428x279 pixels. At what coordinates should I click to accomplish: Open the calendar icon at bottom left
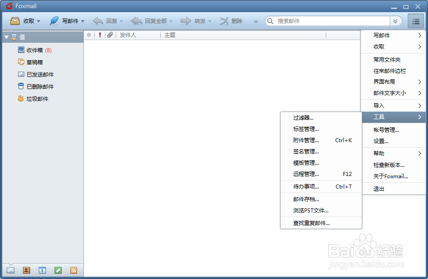pyautogui.click(x=42, y=270)
